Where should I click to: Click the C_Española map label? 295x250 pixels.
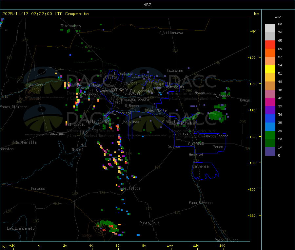pos(141,76)
